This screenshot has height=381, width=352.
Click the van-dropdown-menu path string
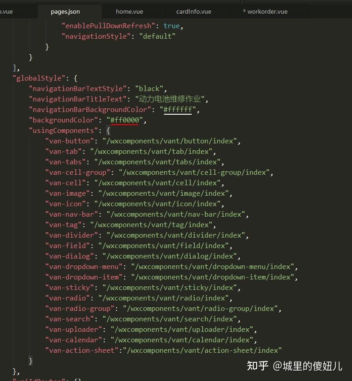tap(213, 267)
